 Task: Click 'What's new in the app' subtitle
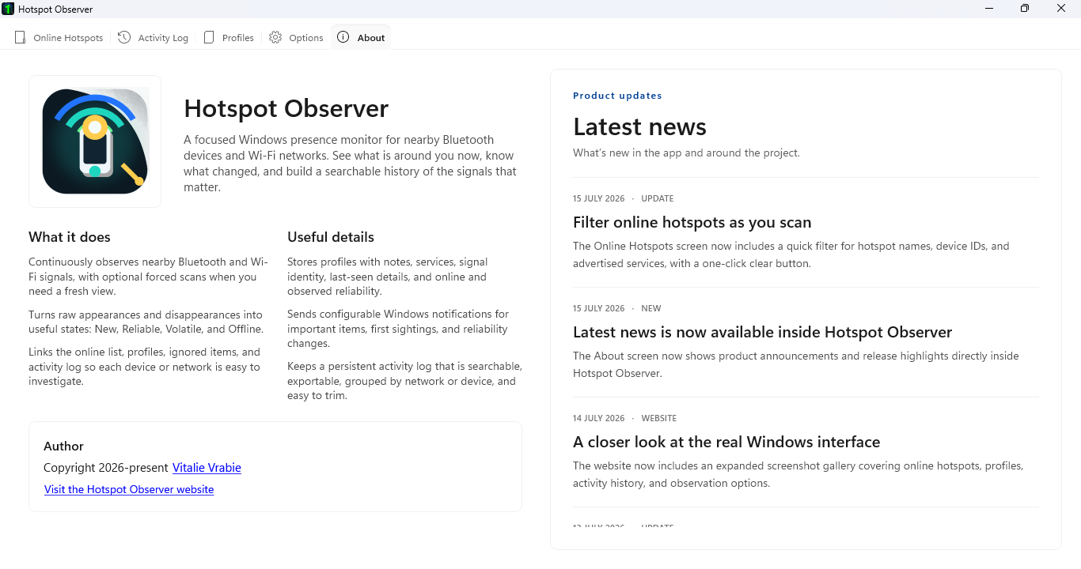(686, 153)
